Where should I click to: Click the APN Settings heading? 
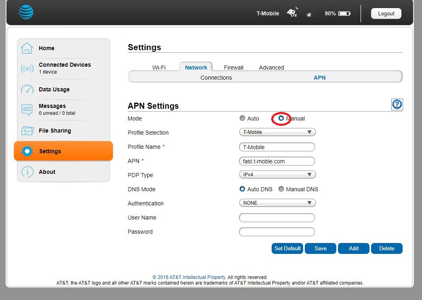click(x=153, y=106)
